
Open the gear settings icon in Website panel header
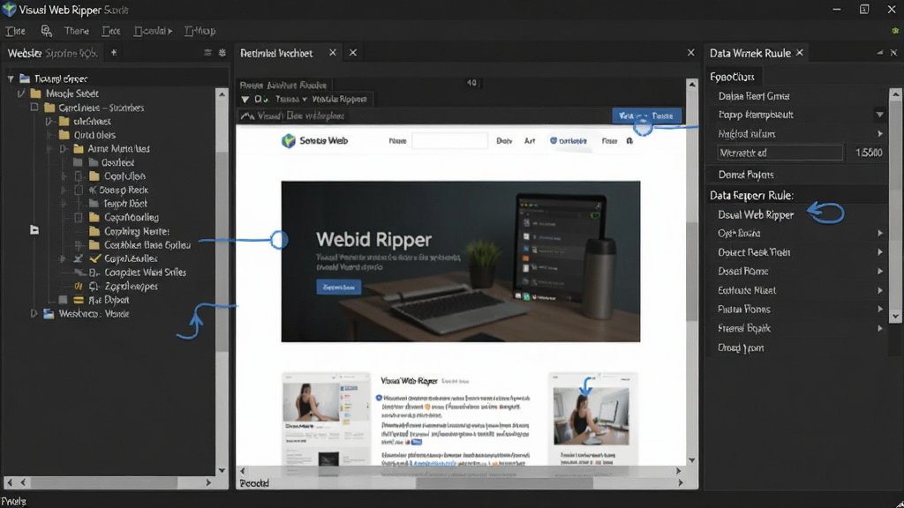click(x=222, y=52)
